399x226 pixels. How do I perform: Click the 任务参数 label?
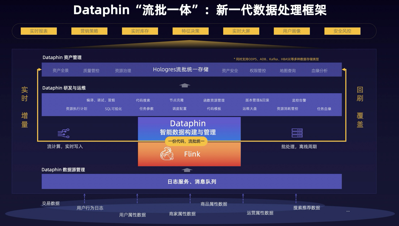pos(147,109)
